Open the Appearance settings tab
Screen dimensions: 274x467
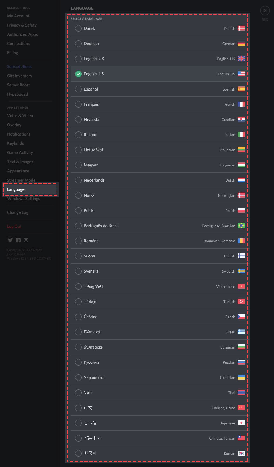pyautogui.click(x=18, y=171)
